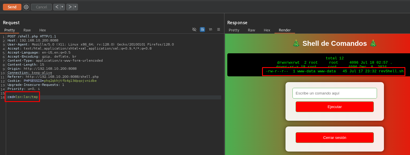410x155 pixels.
Task: Click the Cerrar sesión button
Action: pos(335,137)
